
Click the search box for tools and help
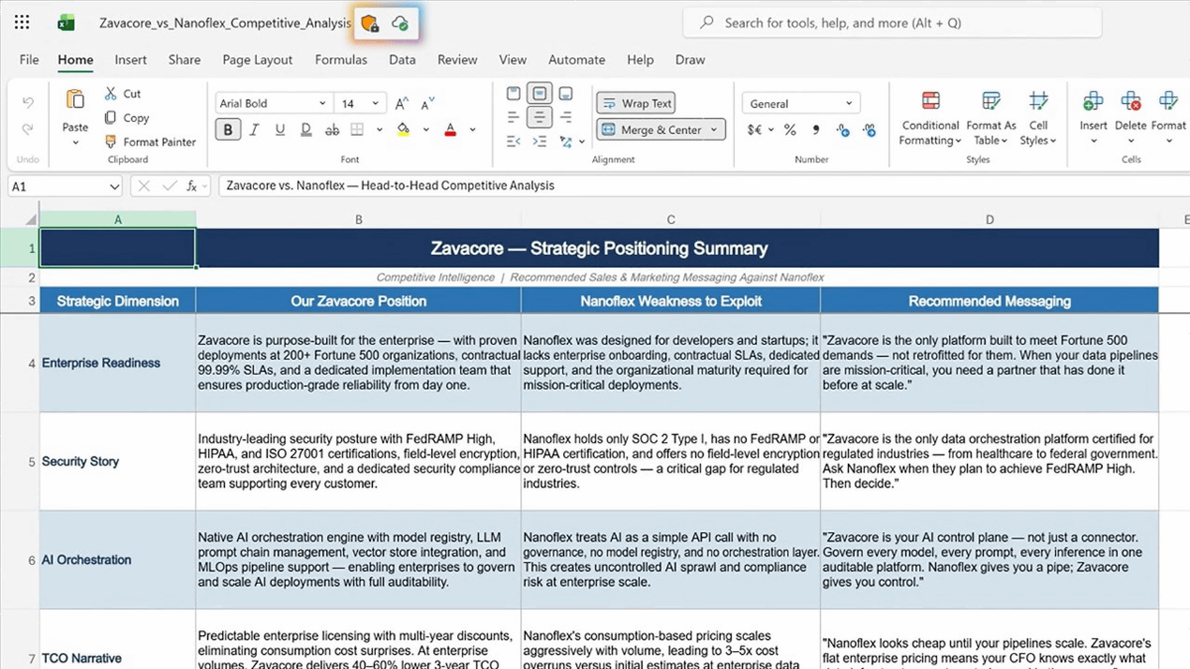point(892,23)
